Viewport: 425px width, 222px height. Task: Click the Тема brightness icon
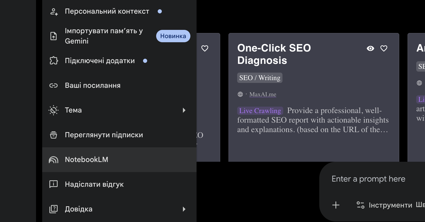tap(54, 110)
